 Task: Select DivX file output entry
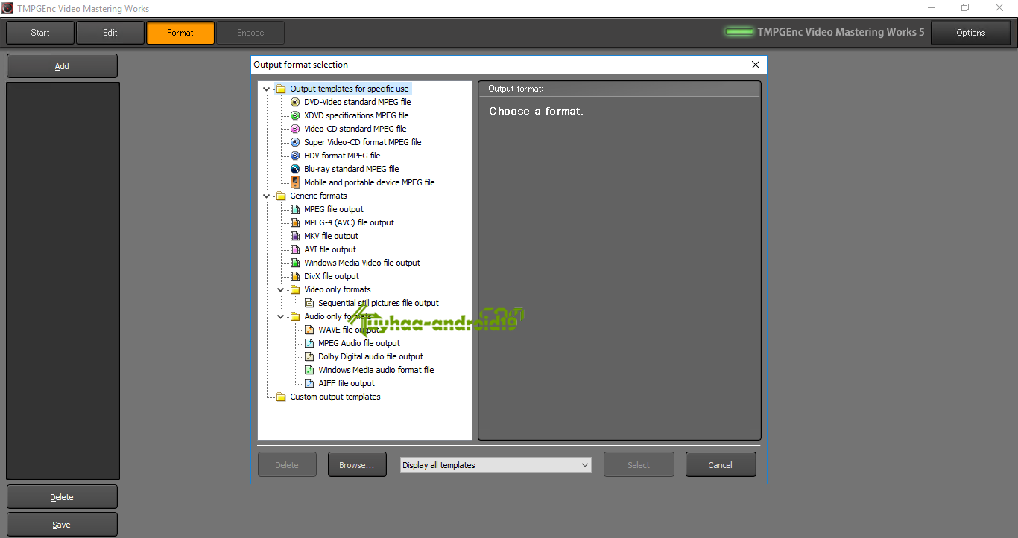[332, 276]
